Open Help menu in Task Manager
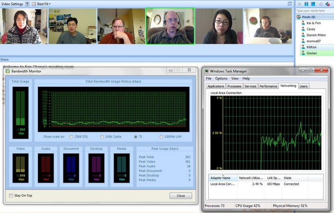Viewport: 334px width, 213px height. click(246, 79)
